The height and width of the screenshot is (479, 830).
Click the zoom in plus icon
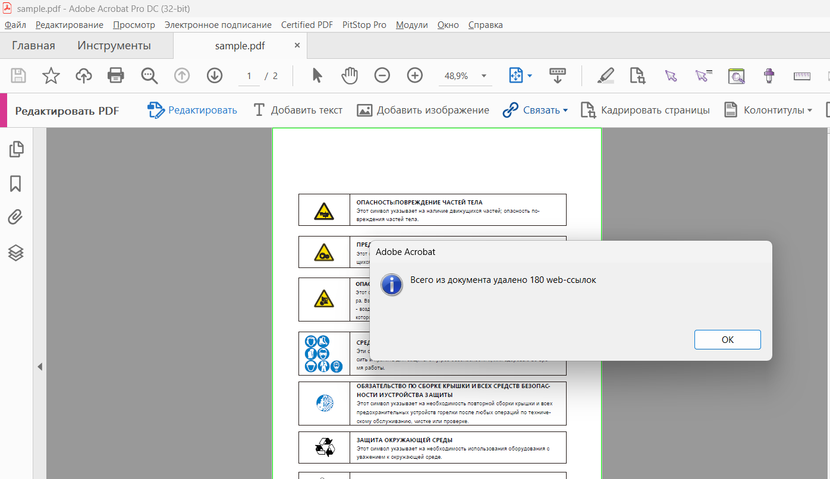(414, 75)
